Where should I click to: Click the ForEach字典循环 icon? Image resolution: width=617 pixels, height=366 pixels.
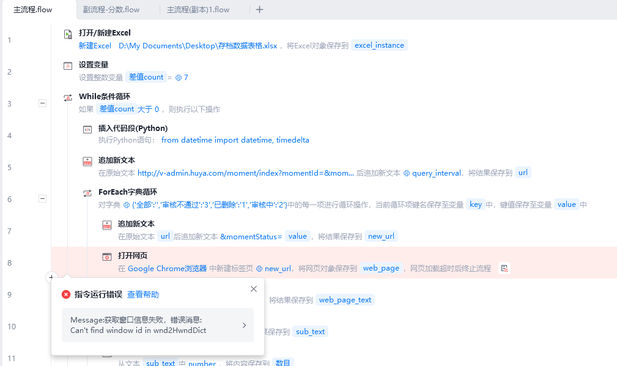[x=87, y=193]
